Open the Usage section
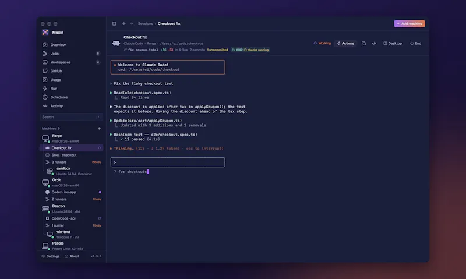 [x=71, y=80]
